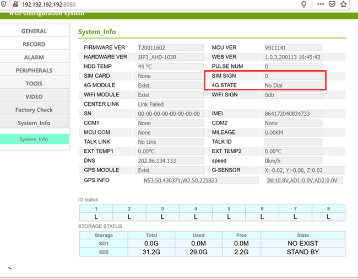Click the EXT TEMP2 value field
The image size is (358, 279).
point(293,151)
